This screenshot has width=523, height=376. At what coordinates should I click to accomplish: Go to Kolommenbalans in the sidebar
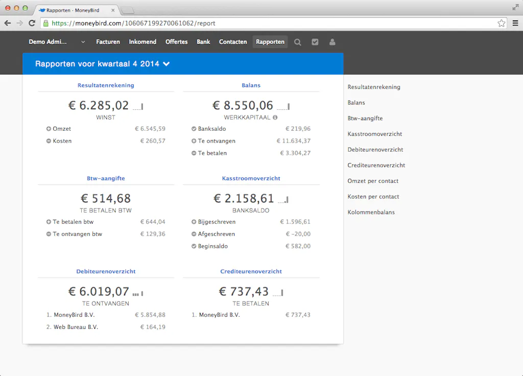pyautogui.click(x=371, y=213)
